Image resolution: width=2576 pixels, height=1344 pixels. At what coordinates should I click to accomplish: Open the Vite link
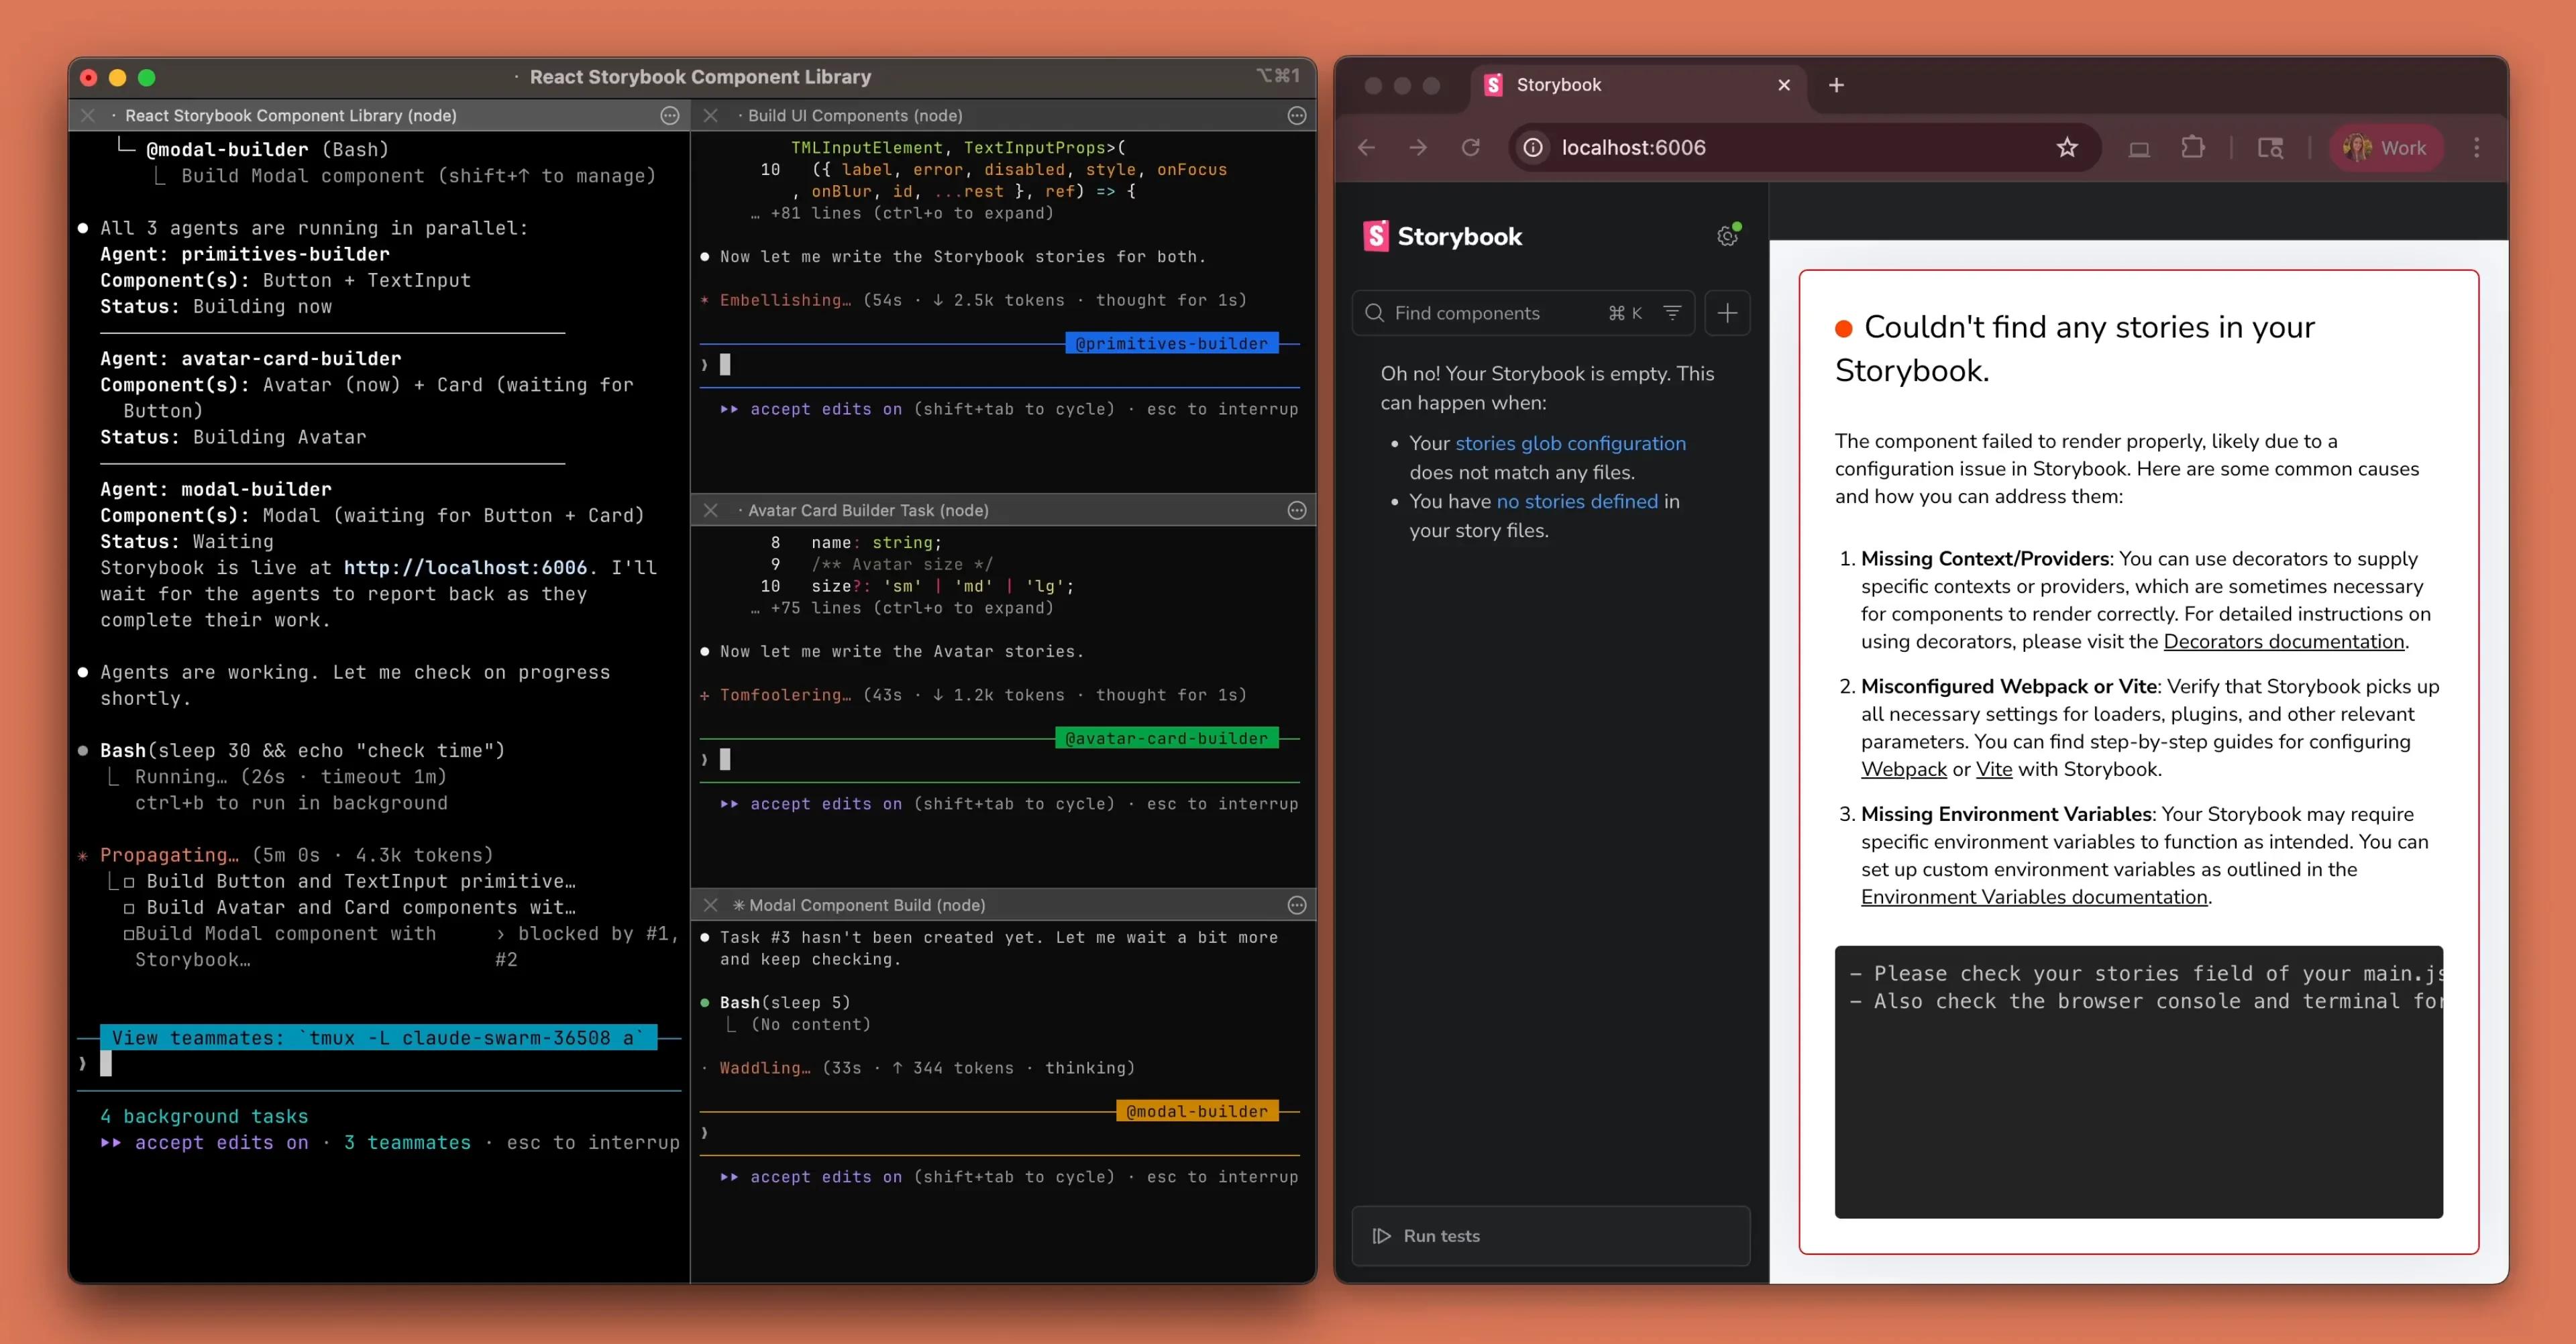pos(1994,770)
